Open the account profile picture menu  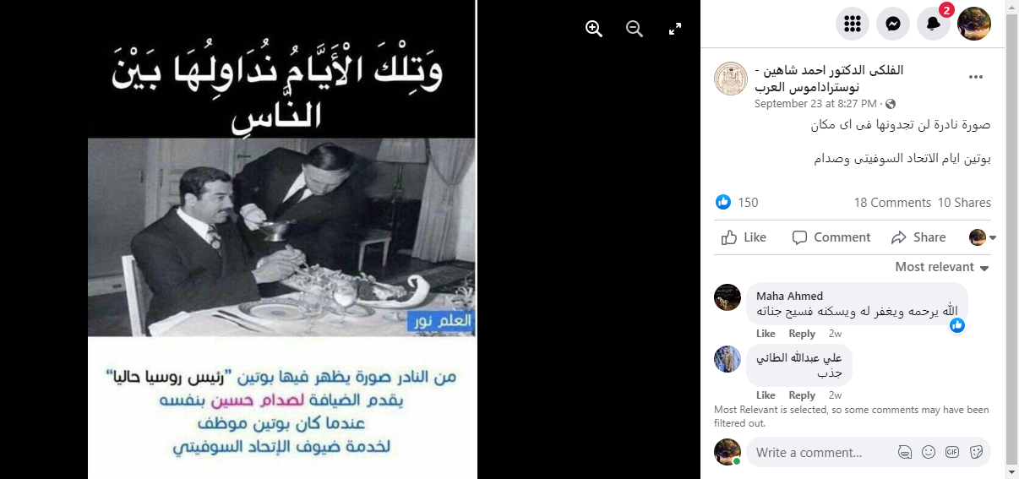click(x=974, y=24)
